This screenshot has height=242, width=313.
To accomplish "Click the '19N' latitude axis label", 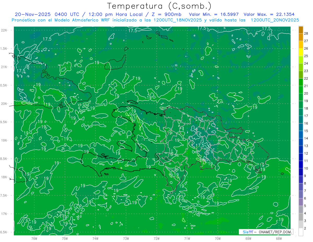I will point(3,140).
